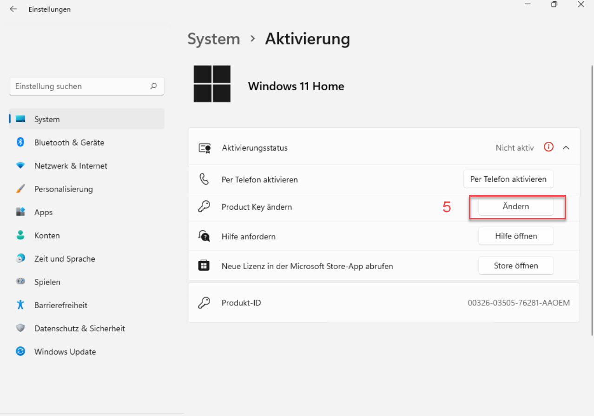Click the Hilfe anfordern chat icon

point(204,236)
